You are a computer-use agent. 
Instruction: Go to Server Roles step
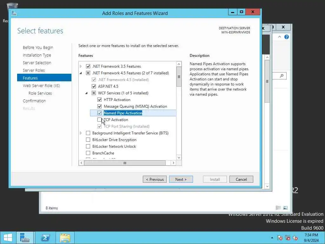pos(34,70)
